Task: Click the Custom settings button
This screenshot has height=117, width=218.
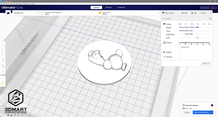Action: 206,63
